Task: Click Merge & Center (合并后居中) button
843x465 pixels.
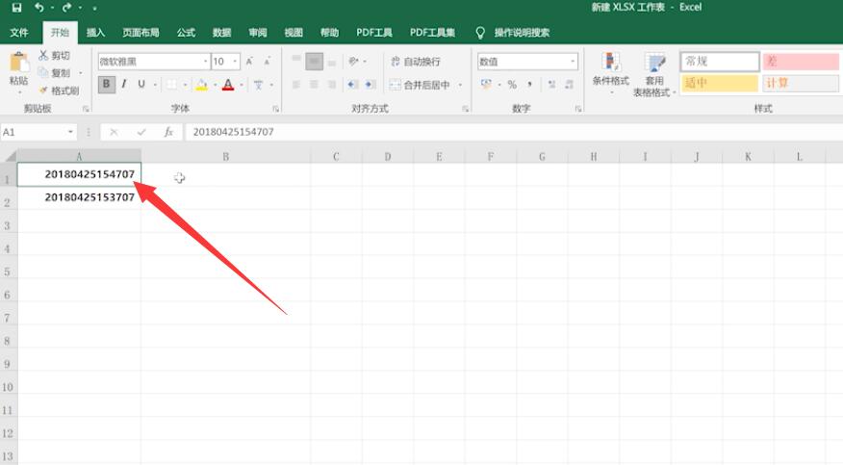Action: pos(420,85)
